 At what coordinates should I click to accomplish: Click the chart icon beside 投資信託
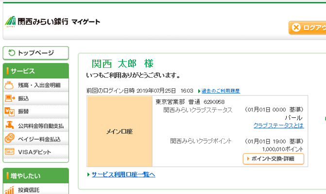[9, 190]
